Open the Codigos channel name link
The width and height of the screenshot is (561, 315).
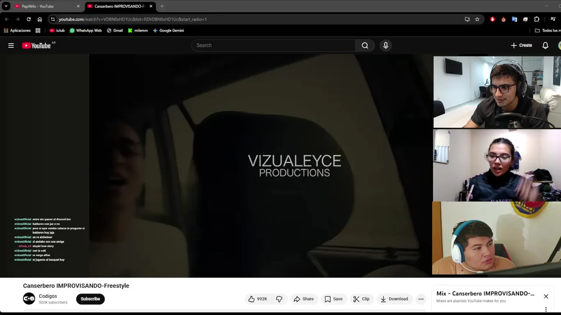[48, 296]
